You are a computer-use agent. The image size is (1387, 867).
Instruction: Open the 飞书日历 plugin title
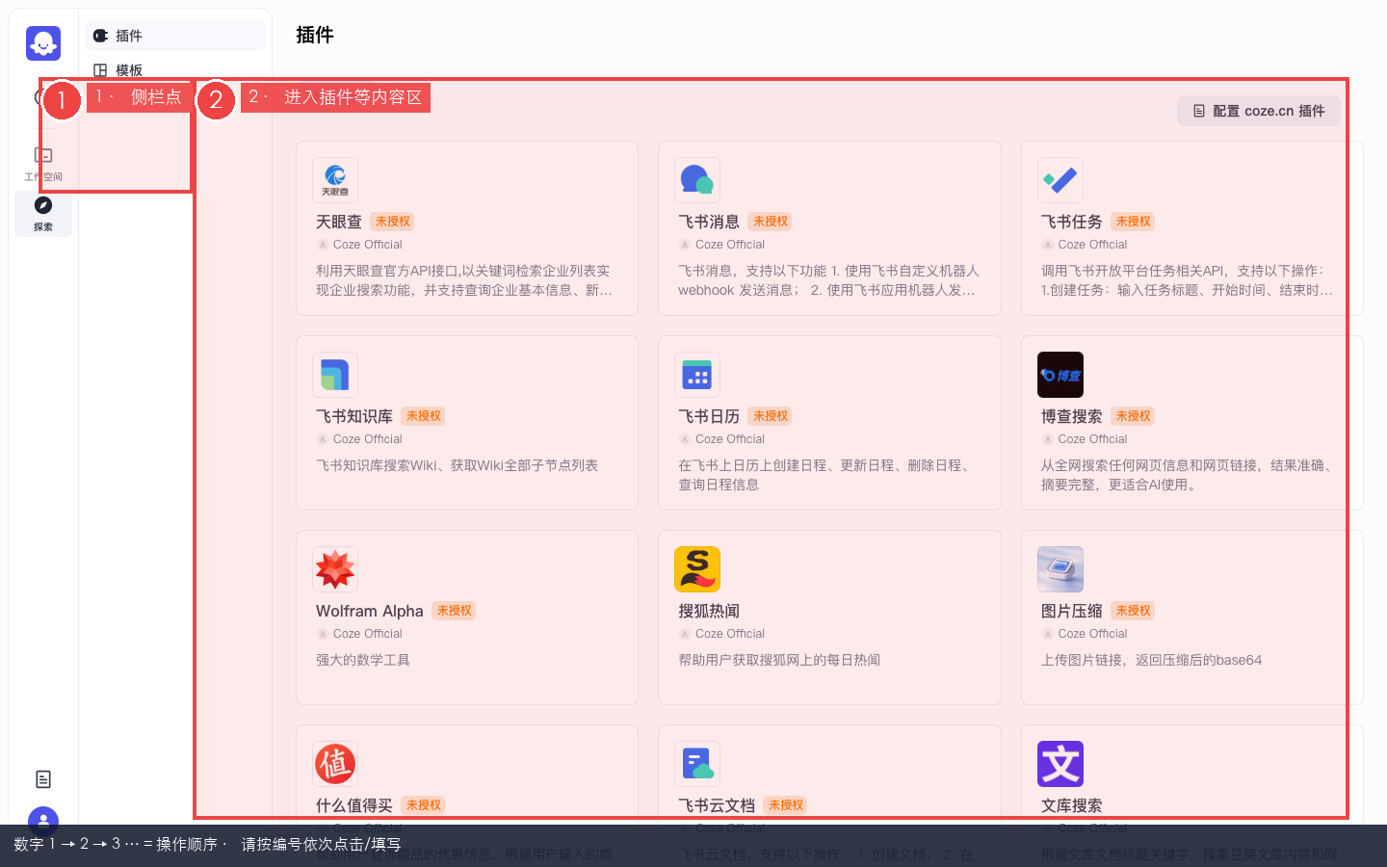tap(709, 416)
